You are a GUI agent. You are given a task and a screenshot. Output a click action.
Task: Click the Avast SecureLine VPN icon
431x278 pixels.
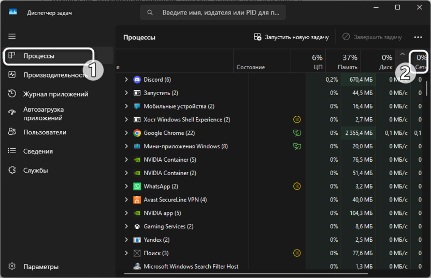(137, 199)
